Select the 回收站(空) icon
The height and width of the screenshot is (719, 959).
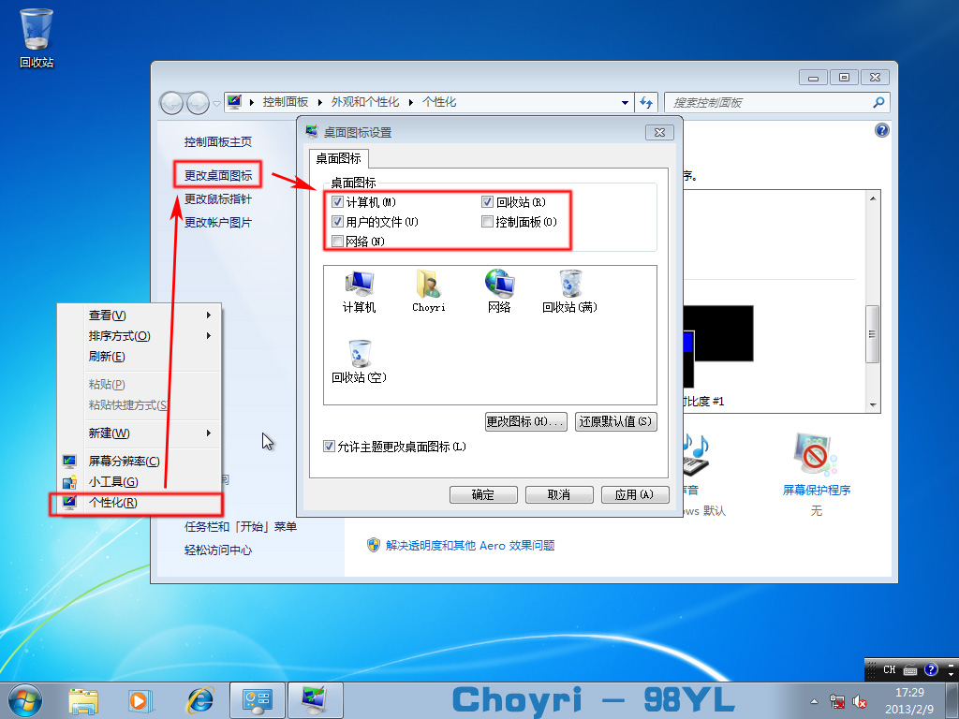[359, 361]
